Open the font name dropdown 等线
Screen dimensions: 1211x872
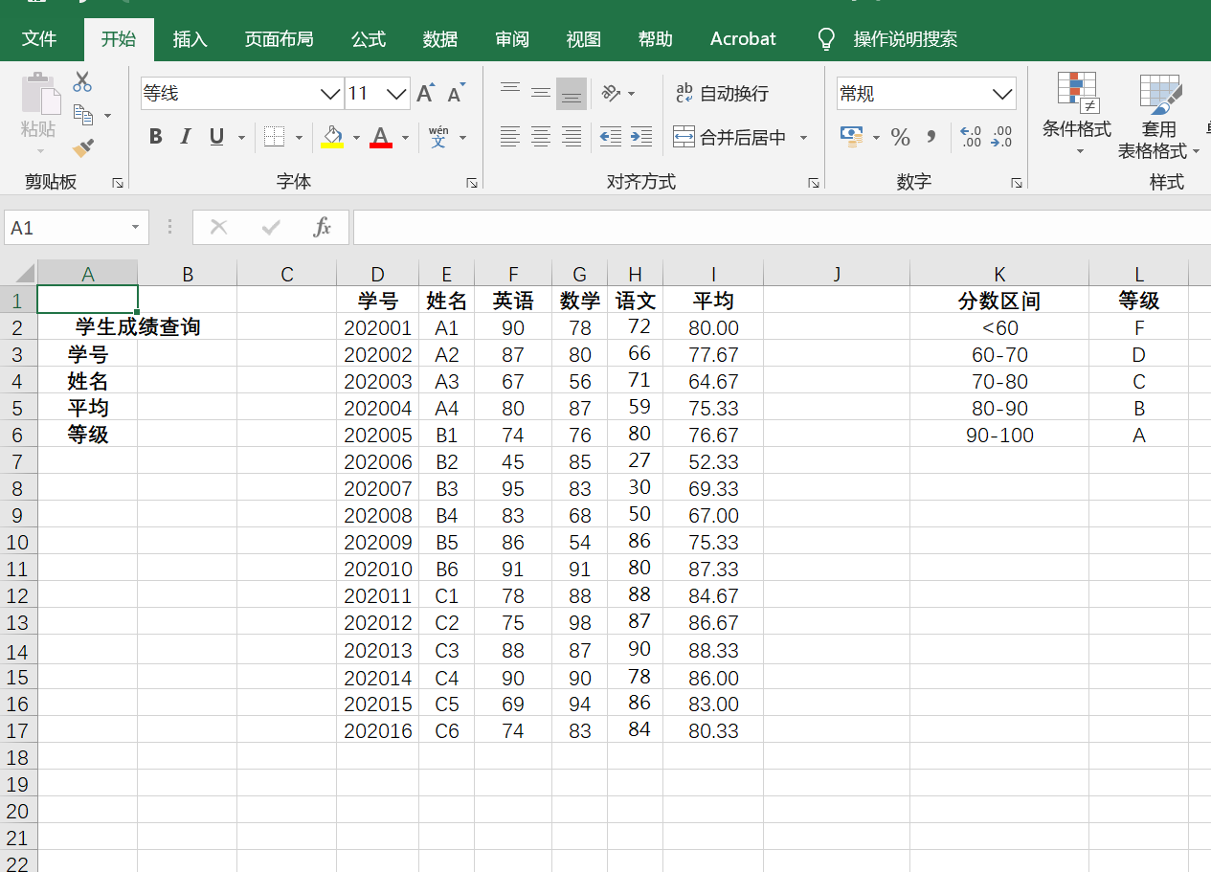coord(330,93)
